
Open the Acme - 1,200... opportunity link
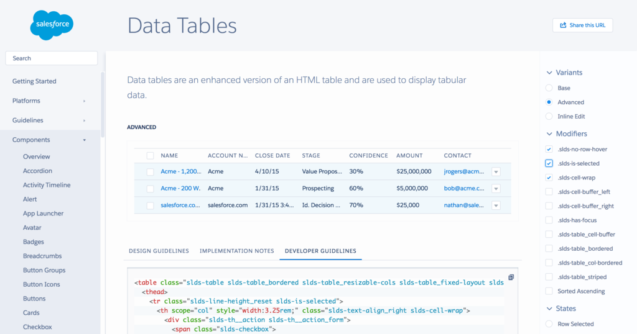pyautogui.click(x=181, y=171)
